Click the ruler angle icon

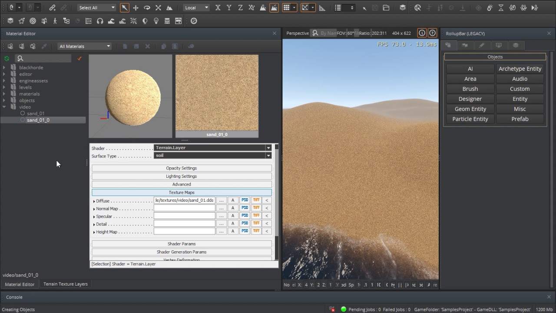click(x=322, y=8)
